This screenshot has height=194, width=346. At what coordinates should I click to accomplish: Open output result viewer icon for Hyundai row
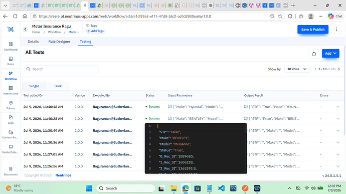246,107
